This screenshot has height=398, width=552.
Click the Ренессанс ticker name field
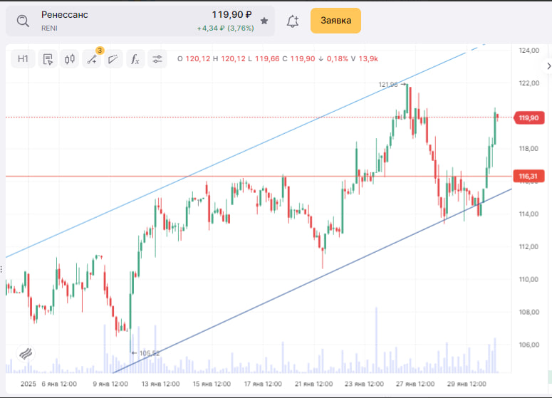pos(64,15)
